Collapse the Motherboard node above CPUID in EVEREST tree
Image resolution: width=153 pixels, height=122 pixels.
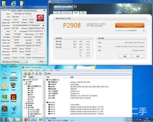click(24, 84)
